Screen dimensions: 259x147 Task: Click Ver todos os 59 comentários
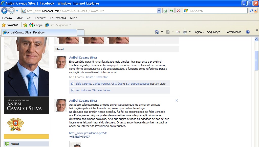point(93,90)
